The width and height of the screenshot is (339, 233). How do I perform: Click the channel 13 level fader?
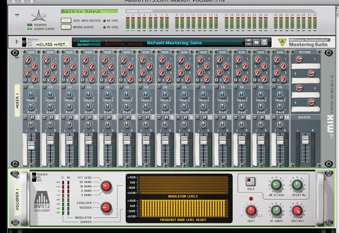point(261,140)
